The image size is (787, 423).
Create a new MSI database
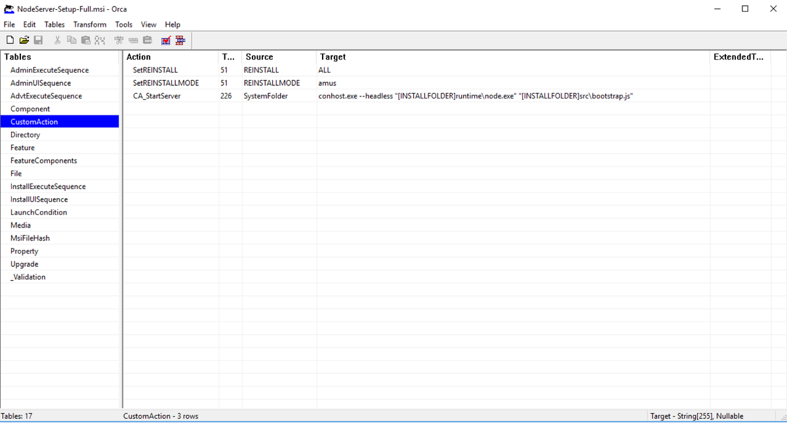(9, 39)
